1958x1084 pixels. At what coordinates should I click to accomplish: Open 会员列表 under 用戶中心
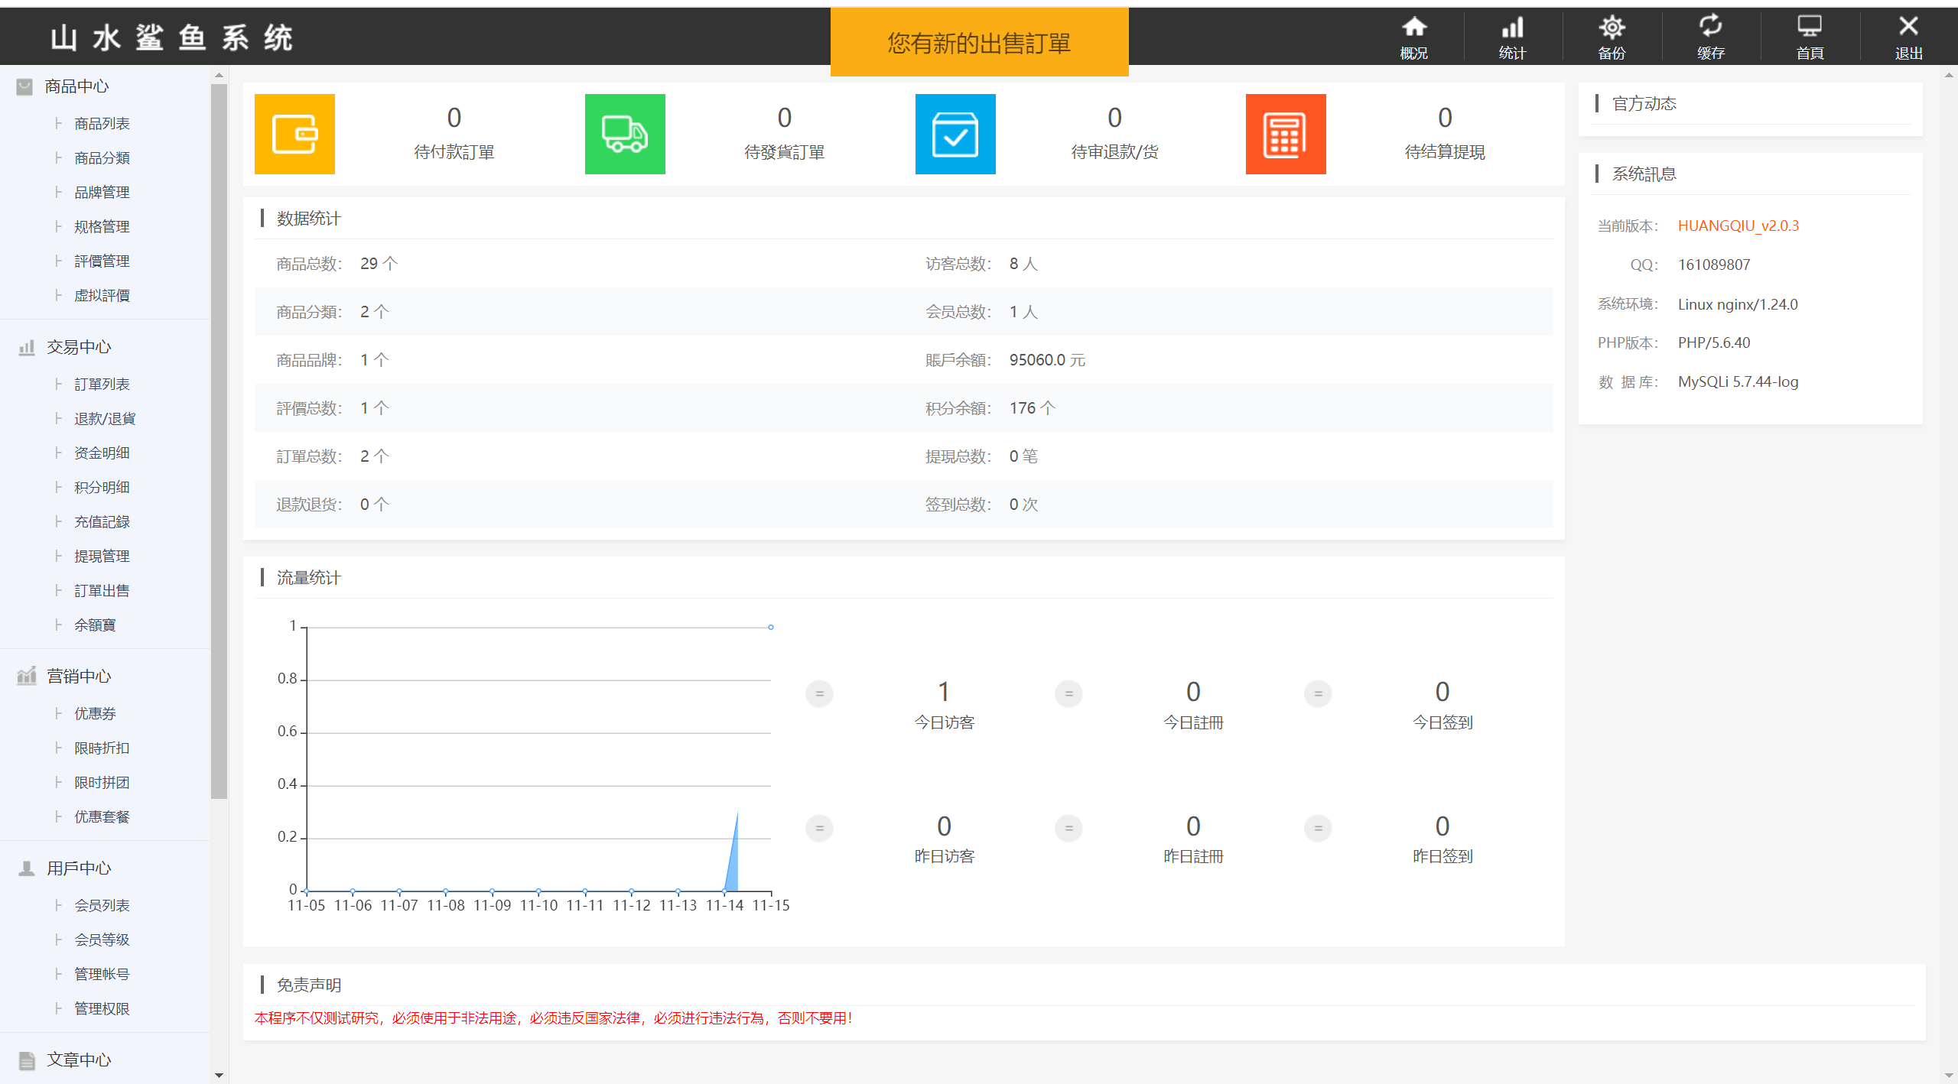pos(102,905)
